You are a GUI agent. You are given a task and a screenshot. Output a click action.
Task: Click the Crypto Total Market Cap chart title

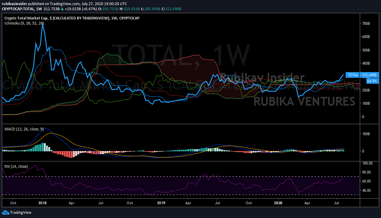coord(72,18)
